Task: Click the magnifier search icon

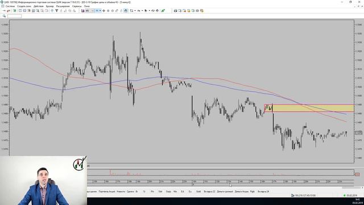Action: pos(4,16)
